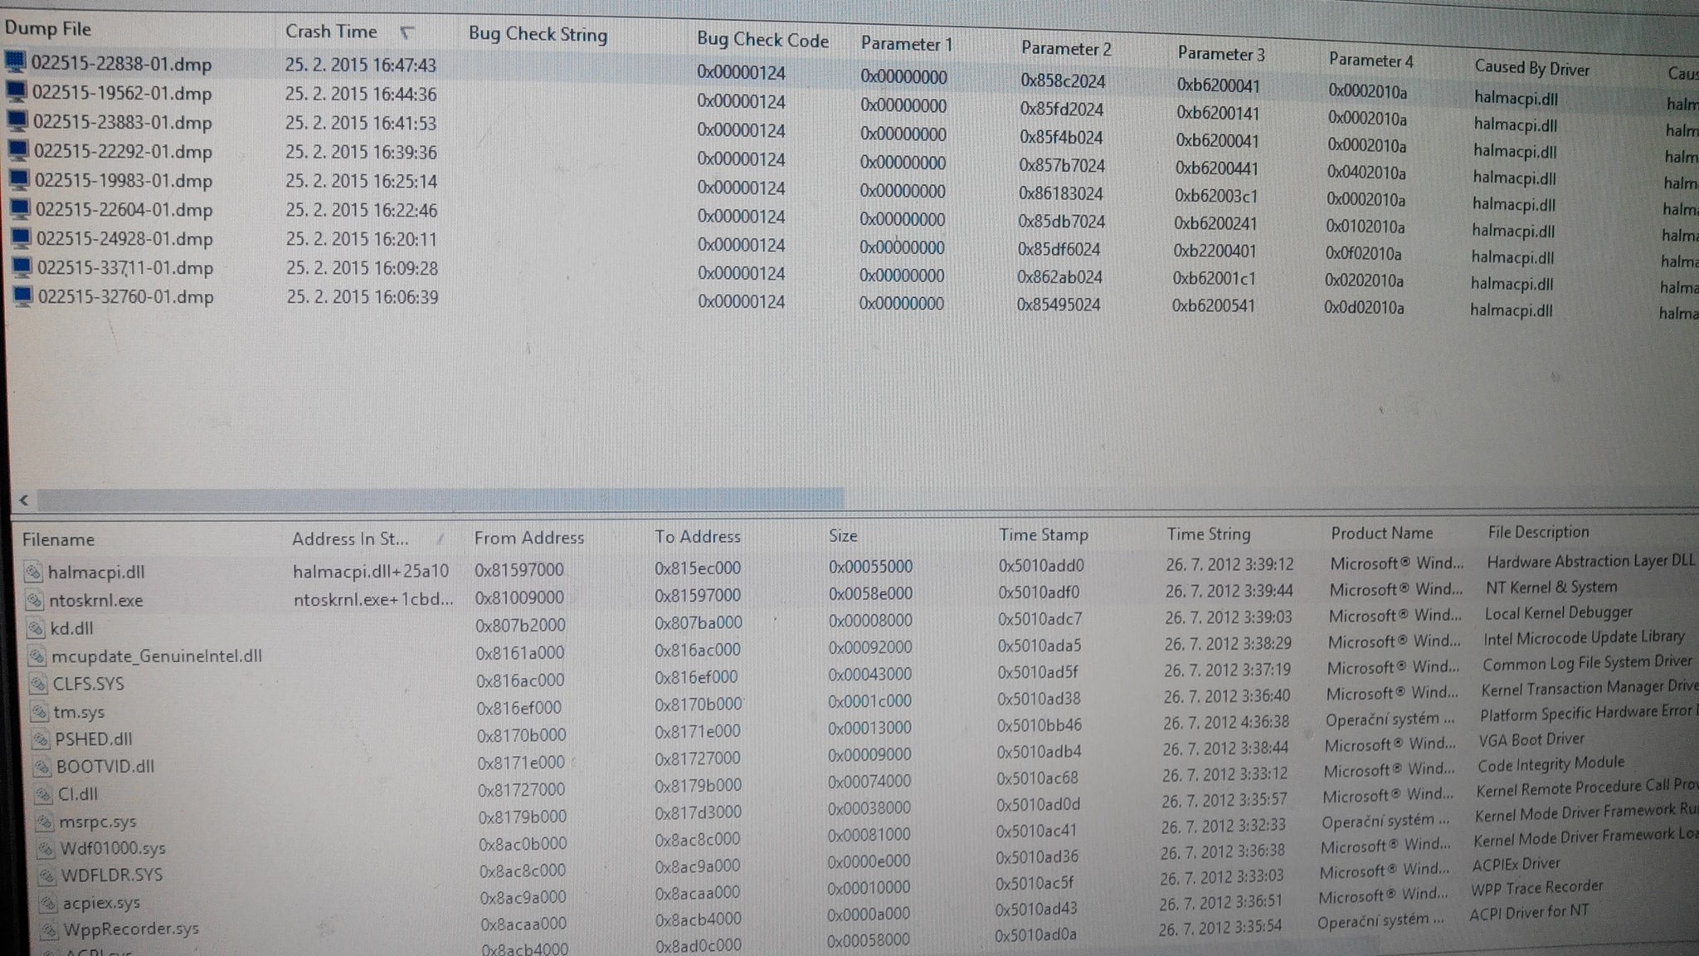Screen dimensions: 1699x956
Task: Click the horizontal scrollbar thumb
Action: 440,499
